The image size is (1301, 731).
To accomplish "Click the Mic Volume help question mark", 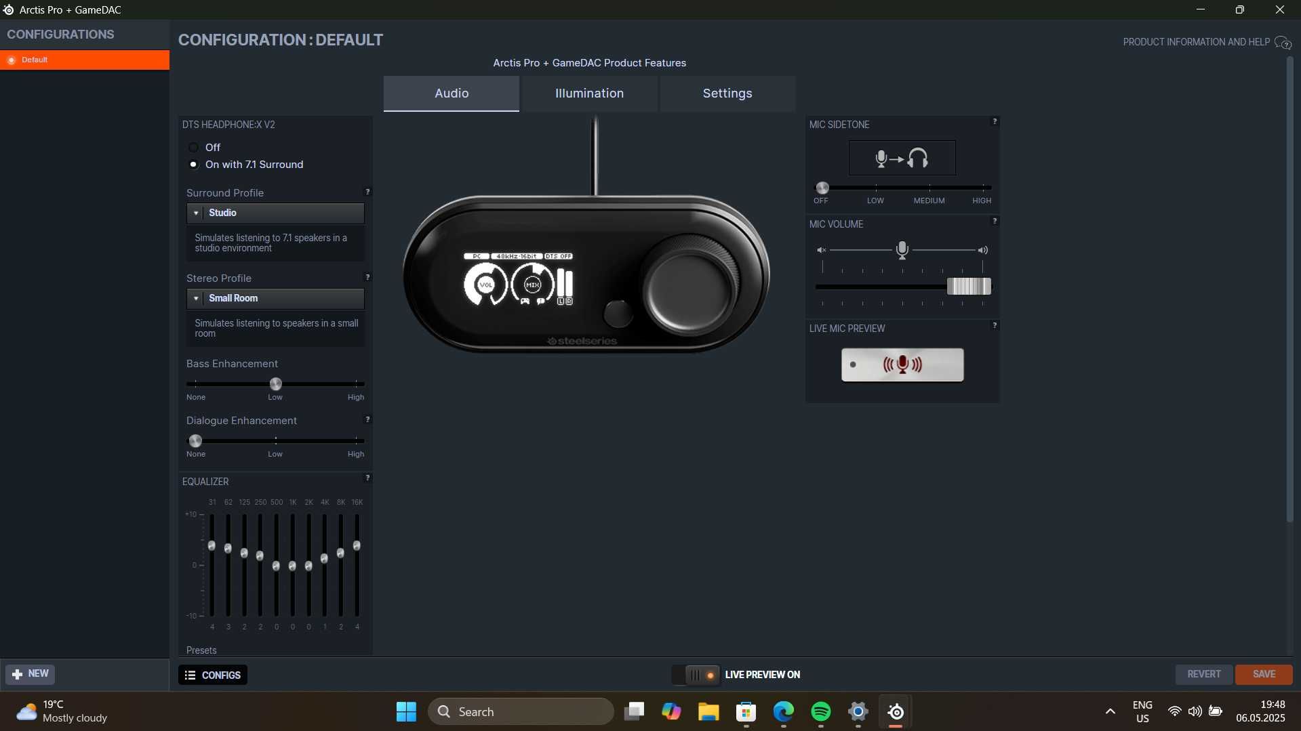I will (995, 221).
